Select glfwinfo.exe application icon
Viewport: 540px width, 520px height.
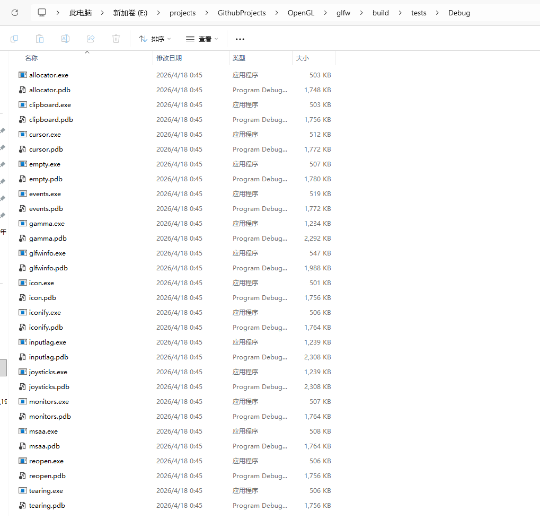23,253
